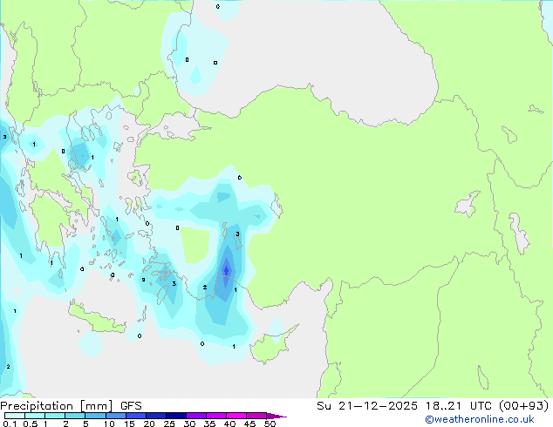Select legend swatch between 1 and 2
The image size is (553, 427).
click(x=55, y=416)
